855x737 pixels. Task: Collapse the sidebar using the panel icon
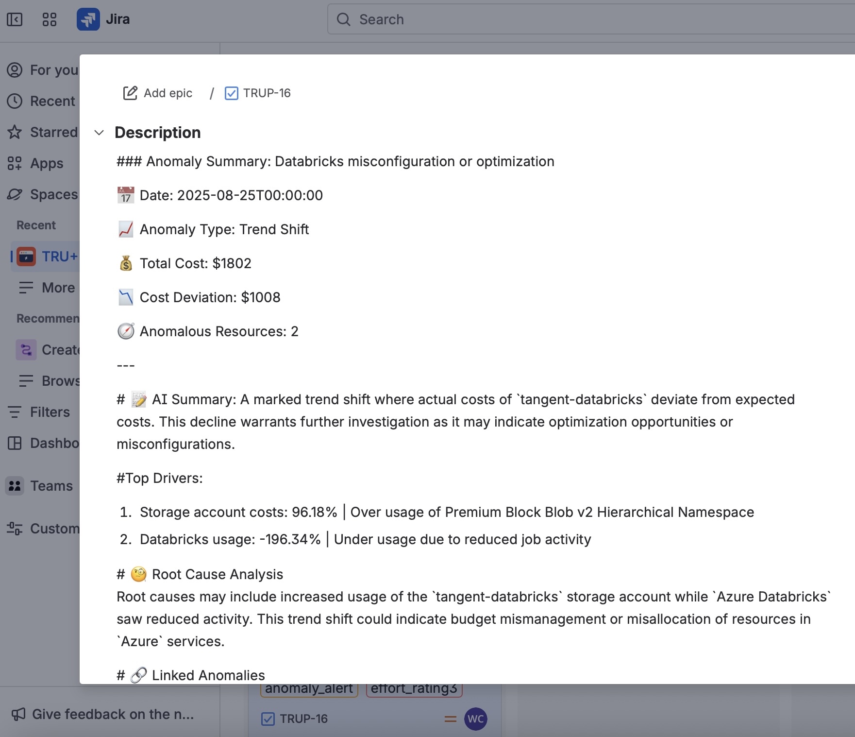pos(15,19)
